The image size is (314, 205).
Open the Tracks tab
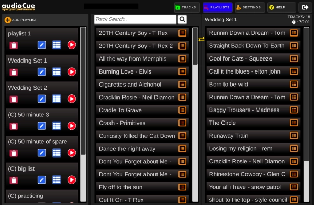coord(187,7)
